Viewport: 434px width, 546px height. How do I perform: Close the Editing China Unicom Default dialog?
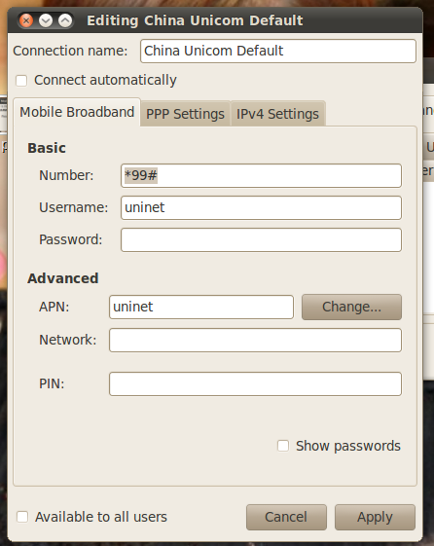[x=26, y=20]
